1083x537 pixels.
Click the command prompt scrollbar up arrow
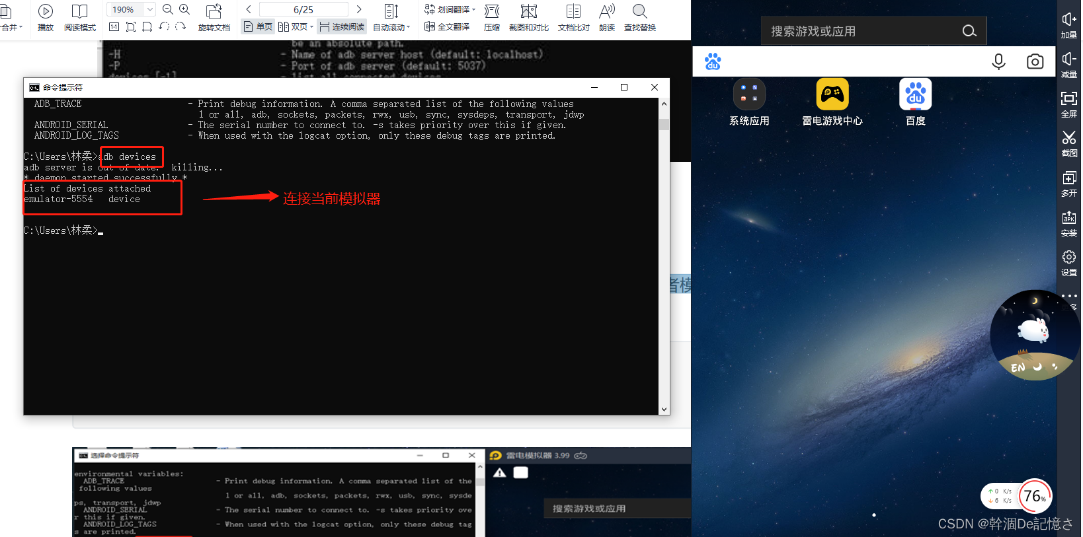pyautogui.click(x=664, y=104)
